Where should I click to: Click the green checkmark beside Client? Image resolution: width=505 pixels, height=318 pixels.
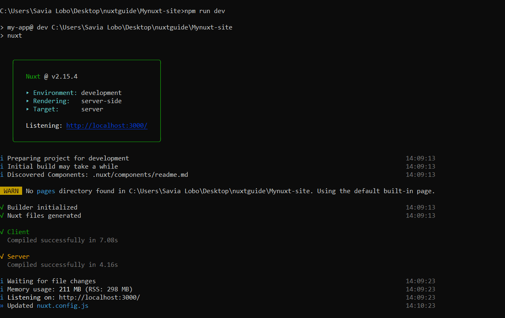pos(2,232)
